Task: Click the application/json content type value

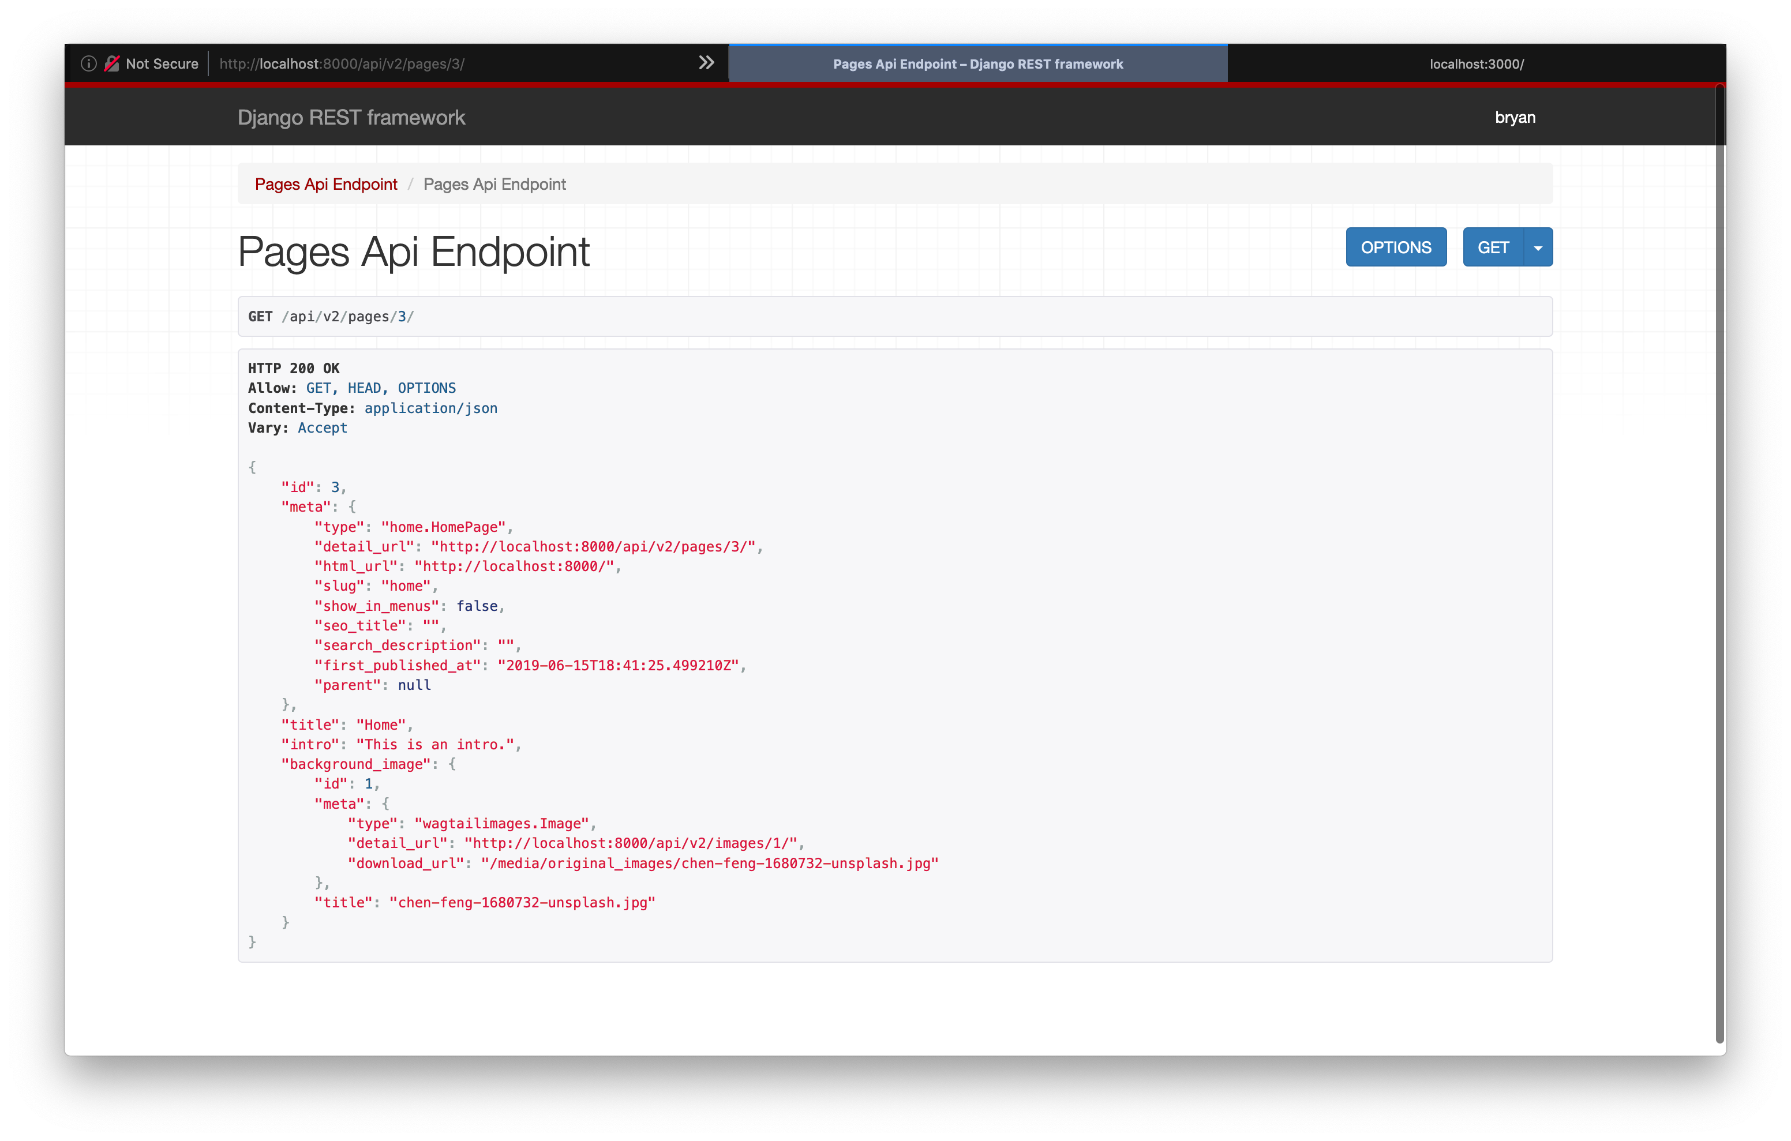Action: tap(430, 408)
